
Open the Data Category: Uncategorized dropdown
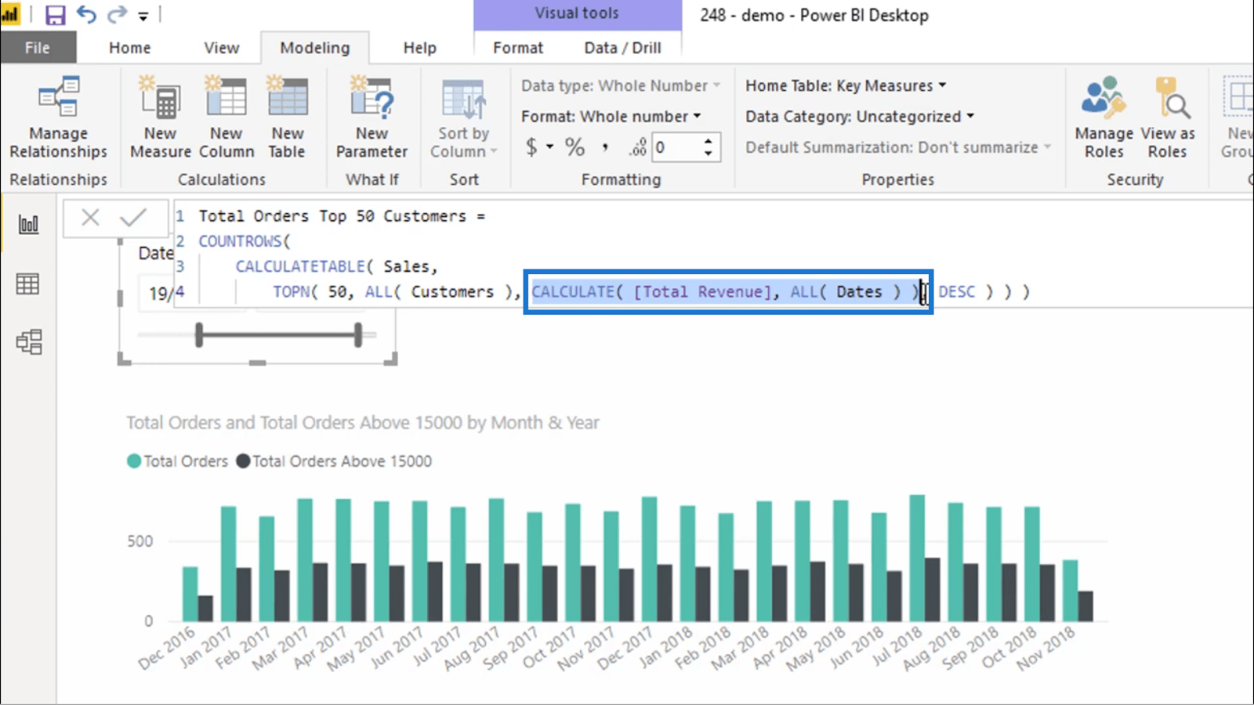pyautogui.click(x=860, y=116)
